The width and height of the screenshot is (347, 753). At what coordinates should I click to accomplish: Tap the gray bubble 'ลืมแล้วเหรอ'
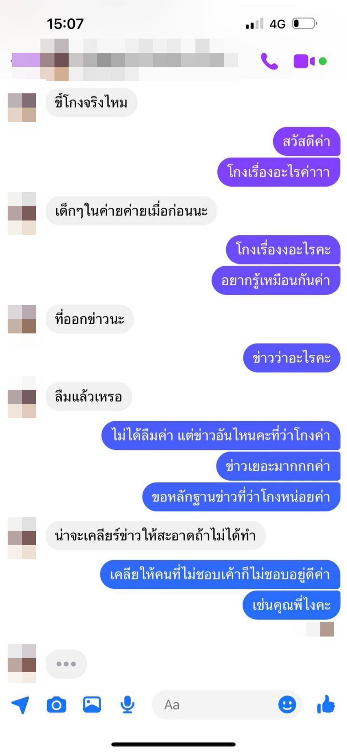[89, 397]
